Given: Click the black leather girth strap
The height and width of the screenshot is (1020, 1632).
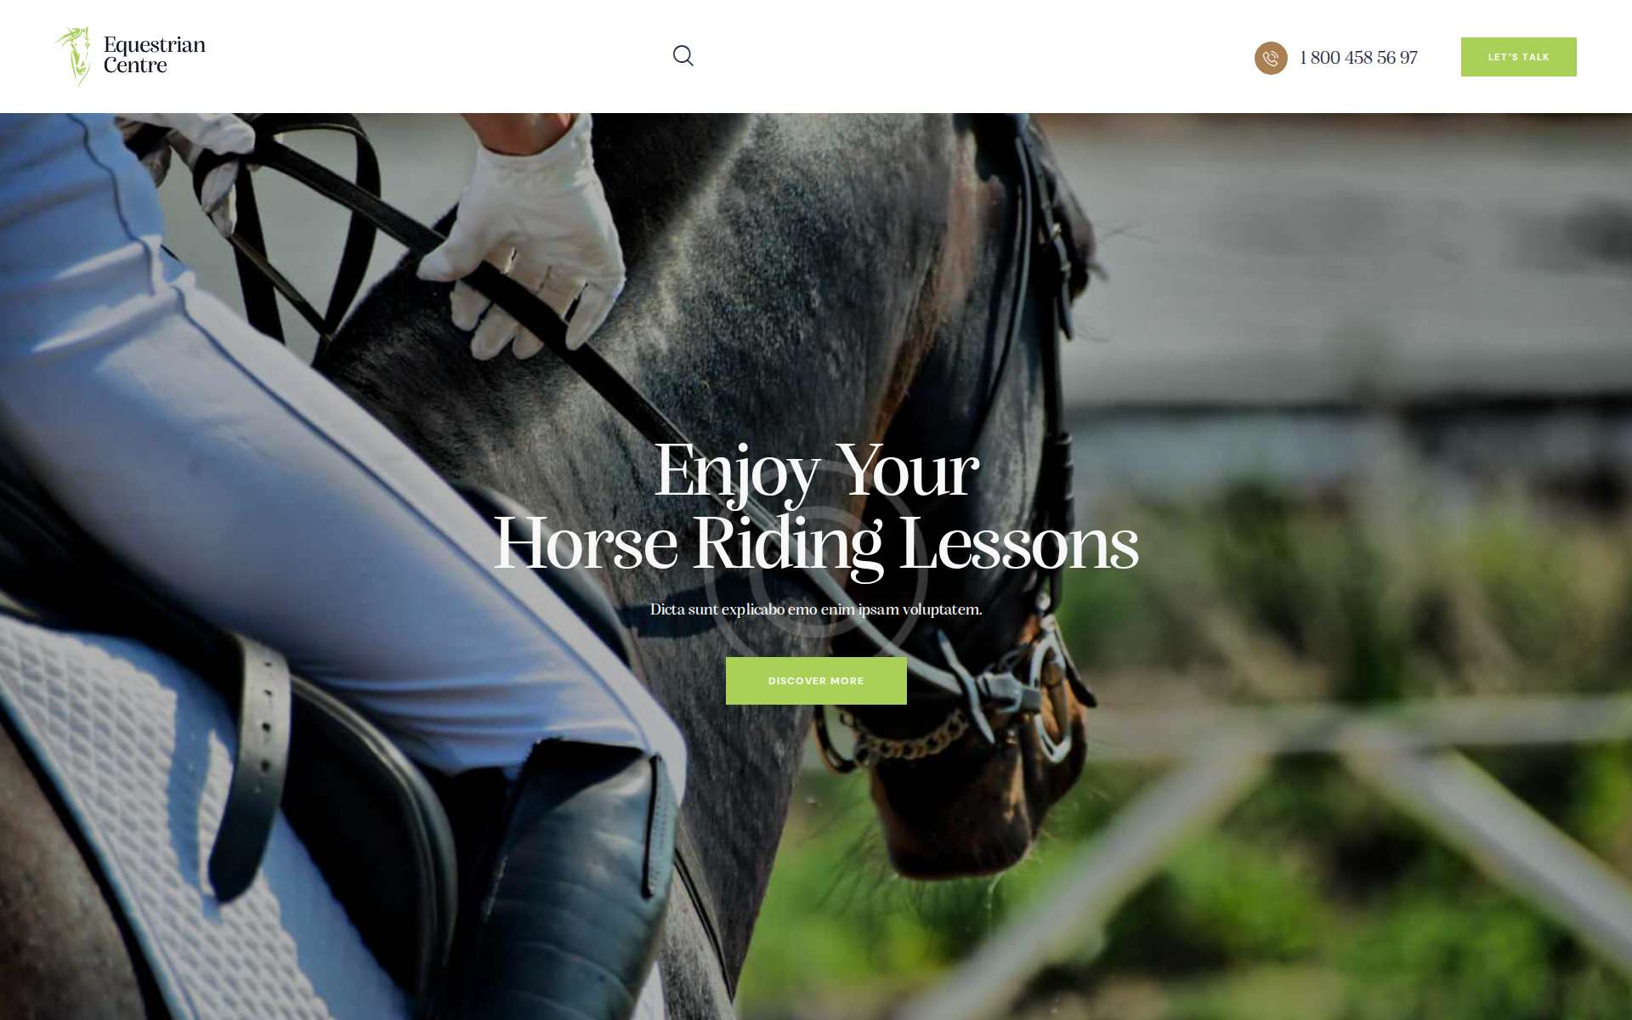Looking at the screenshot, I should coord(251,765).
